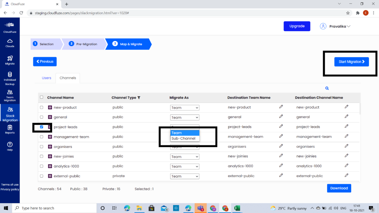Edit destination team name for external-public
The image size is (379, 213).
click(x=281, y=175)
